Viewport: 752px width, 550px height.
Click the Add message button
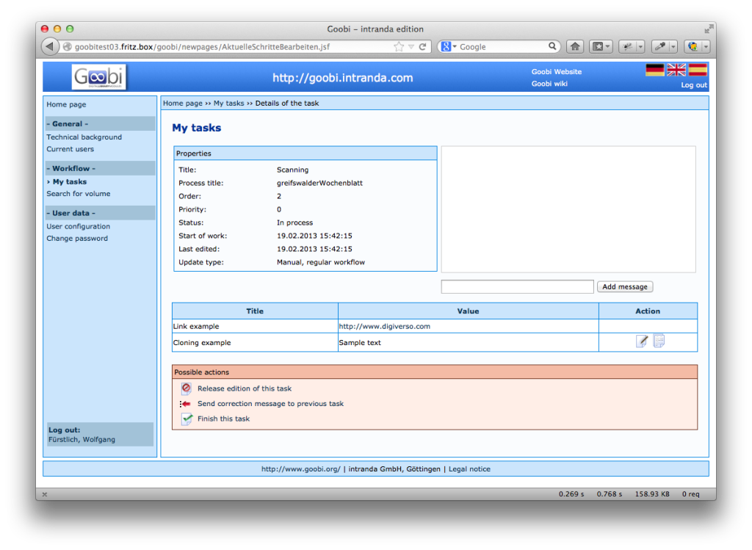point(624,286)
